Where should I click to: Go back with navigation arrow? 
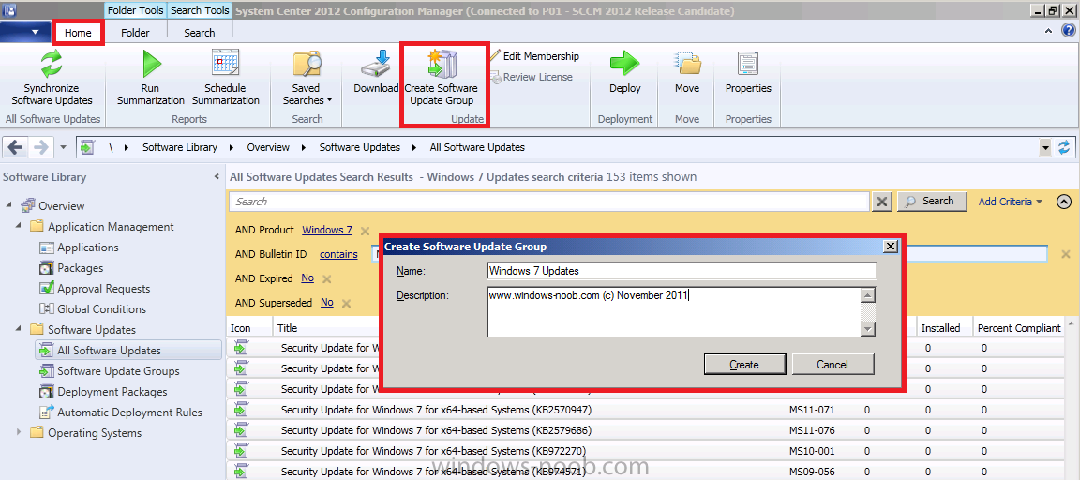(16, 146)
